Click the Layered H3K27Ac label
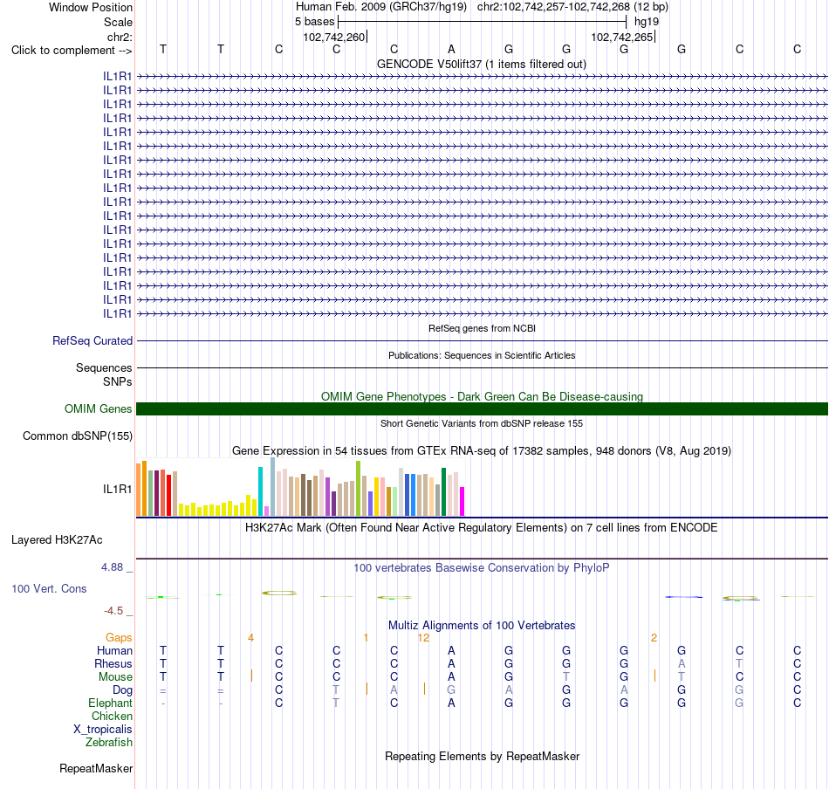 [57, 540]
